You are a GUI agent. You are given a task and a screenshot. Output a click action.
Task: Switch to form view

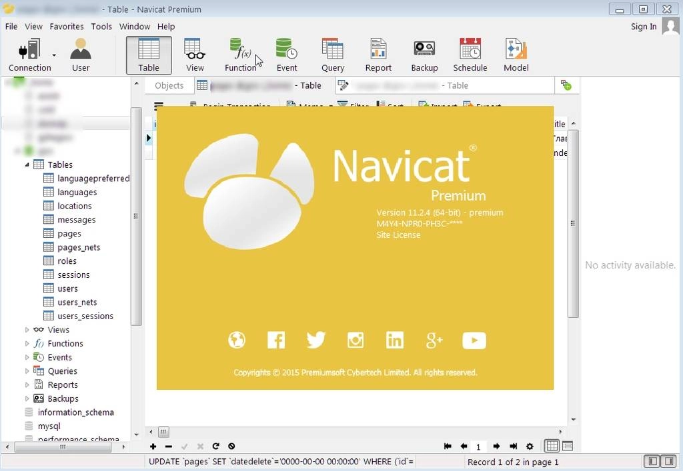pyautogui.click(x=567, y=446)
